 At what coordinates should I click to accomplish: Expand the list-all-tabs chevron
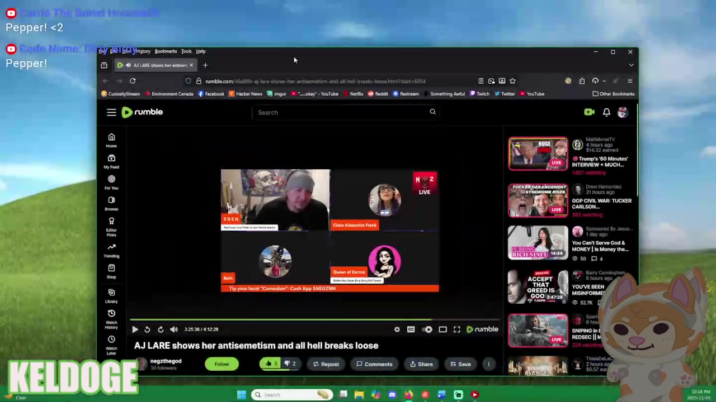[x=631, y=65]
